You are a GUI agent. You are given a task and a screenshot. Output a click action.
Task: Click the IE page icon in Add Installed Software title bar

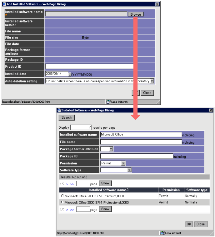pos(4,4)
